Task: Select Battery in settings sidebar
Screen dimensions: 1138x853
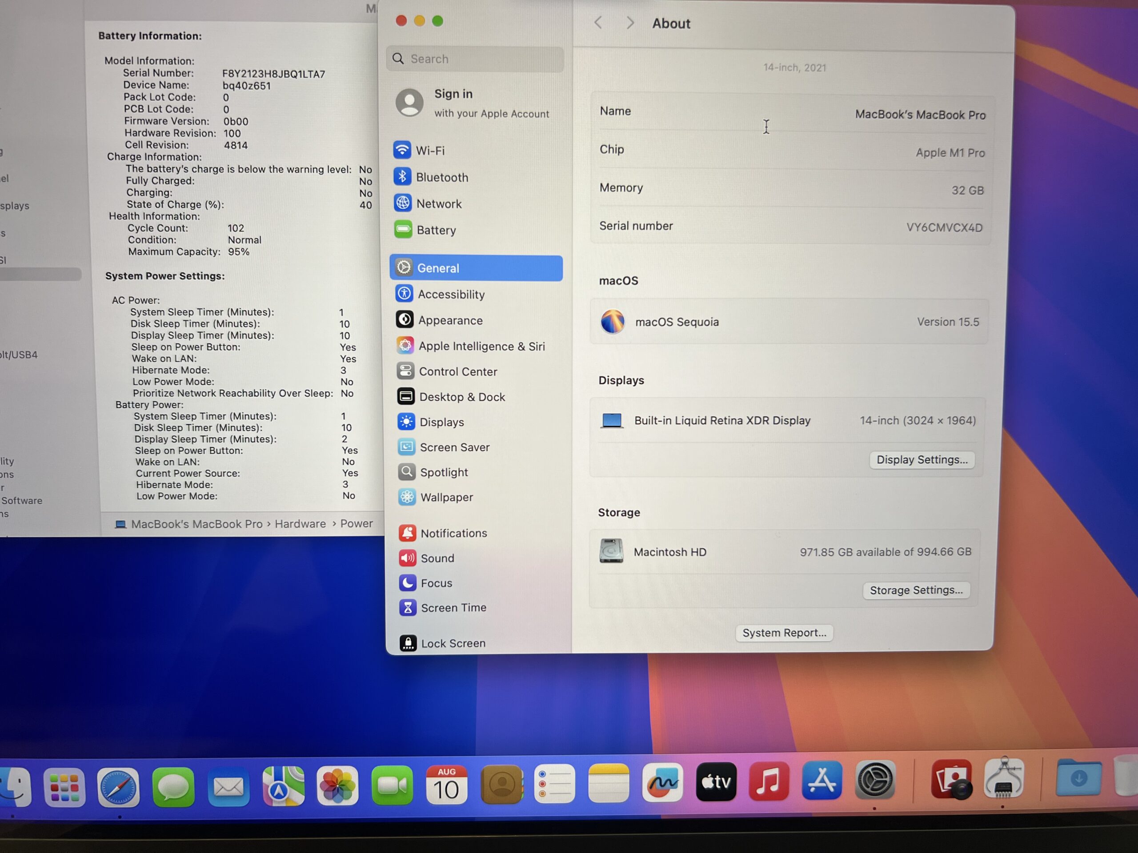Action: 436,230
